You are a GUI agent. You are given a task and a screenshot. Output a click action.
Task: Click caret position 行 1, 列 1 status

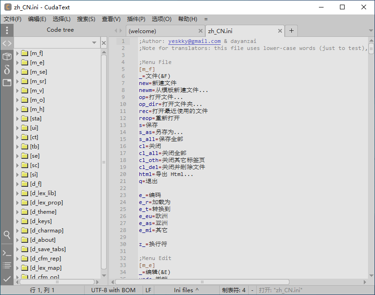(x=42, y=290)
